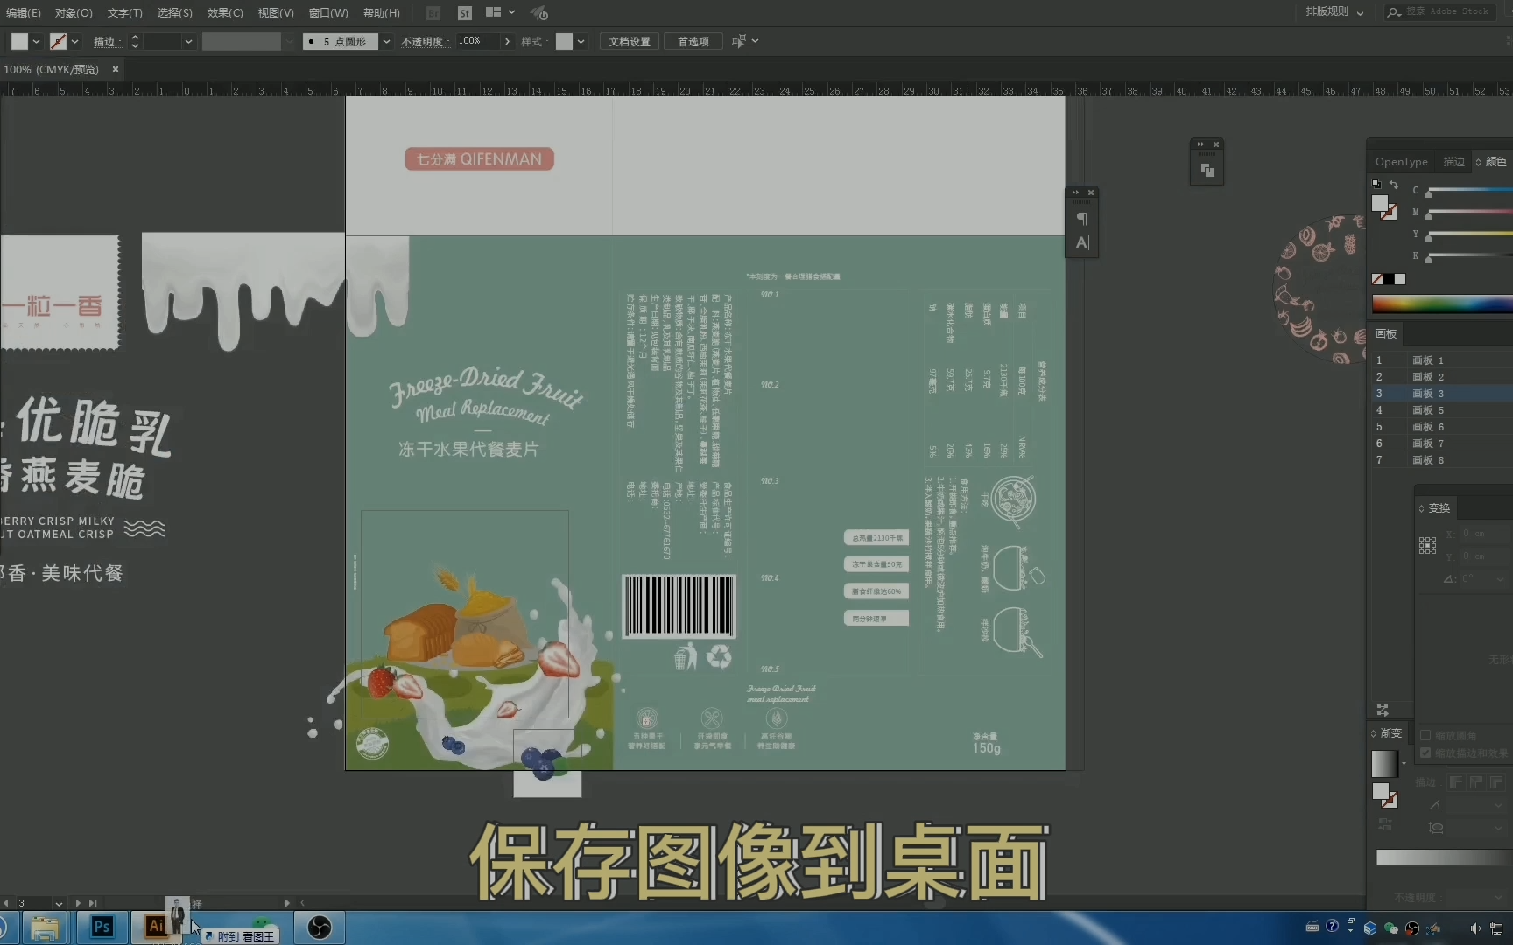1513x945 pixels.
Task: Click the Adobe Stock (St) icon
Action: click(x=465, y=13)
